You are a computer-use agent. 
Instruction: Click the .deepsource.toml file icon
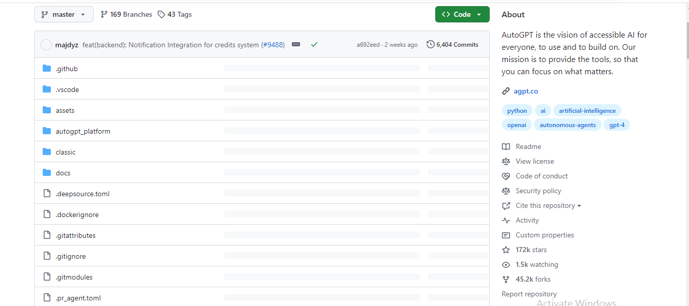pos(47,194)
